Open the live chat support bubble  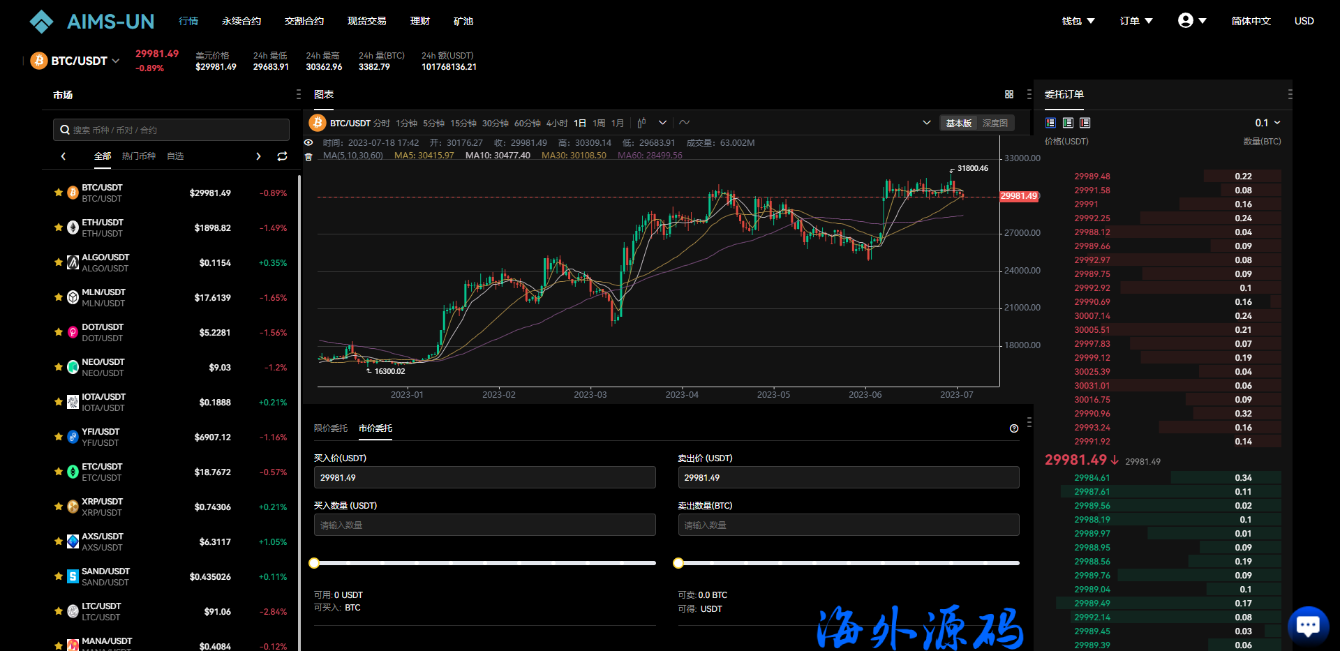click(x=1307, y=625)
